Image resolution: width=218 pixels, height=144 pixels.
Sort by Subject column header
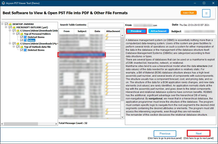pyautogui.click(x=82, y=31)
